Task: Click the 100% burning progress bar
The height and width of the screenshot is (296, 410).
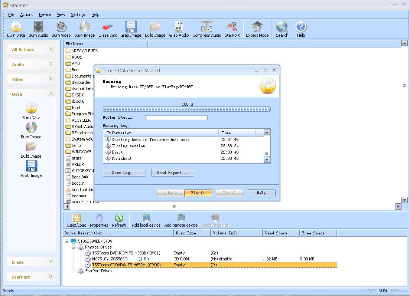Action: pyautogui.click(x=187, y=109)
